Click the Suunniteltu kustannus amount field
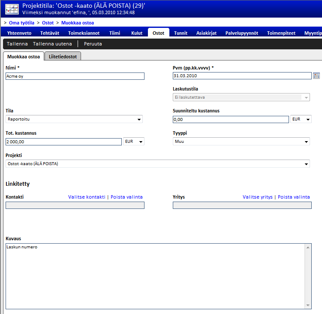 point(231,120)
